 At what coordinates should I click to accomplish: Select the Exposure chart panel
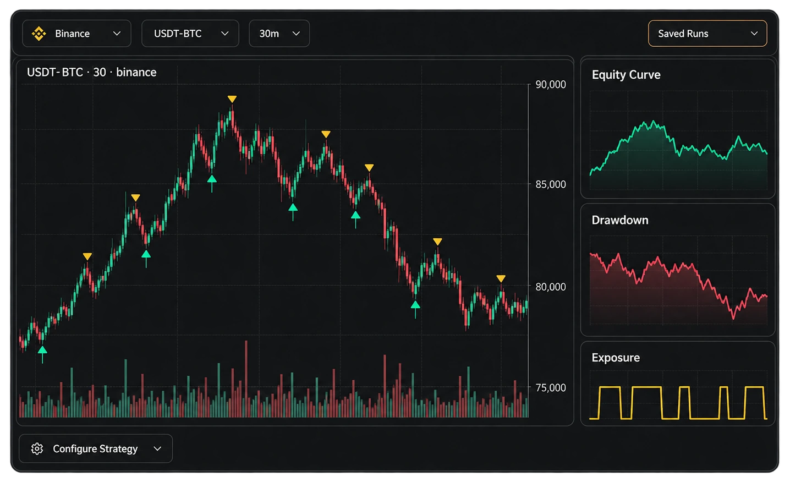coord(678,384)
